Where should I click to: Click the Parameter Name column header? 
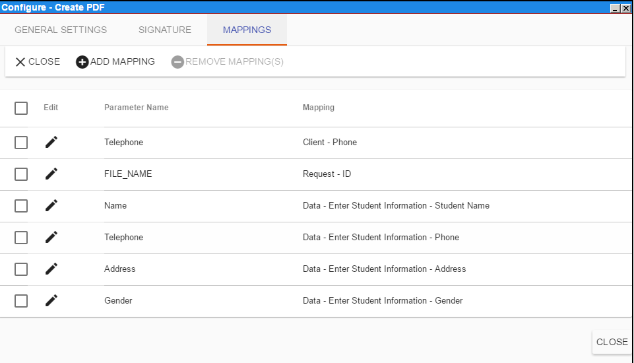click(137, 107)
